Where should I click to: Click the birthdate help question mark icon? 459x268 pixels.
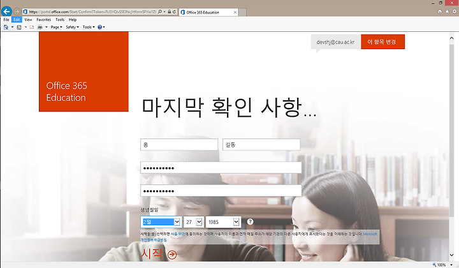tap(250, 221)
